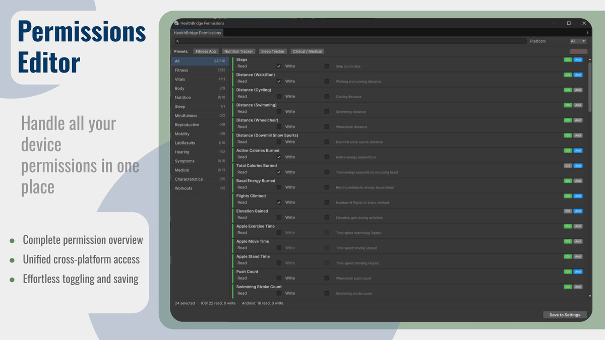Click the iOS badge on Total Calories Burned

click(568, 166)
